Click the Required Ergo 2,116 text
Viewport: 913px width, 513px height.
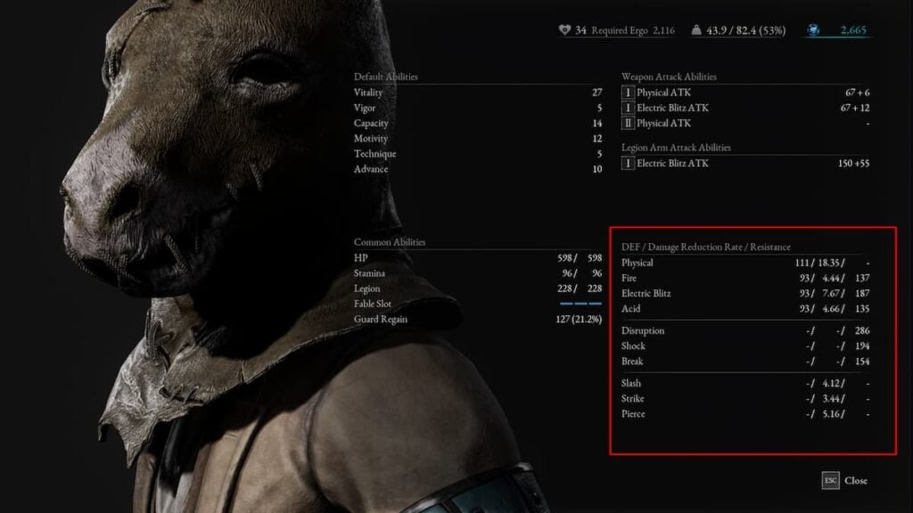633,30
